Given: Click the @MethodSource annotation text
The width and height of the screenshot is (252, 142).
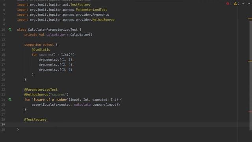Looking at the screenshot, I should point(36,95).
